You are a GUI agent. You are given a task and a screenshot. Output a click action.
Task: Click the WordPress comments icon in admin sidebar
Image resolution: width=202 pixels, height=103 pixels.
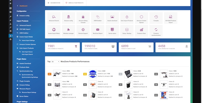coord(11,4)
